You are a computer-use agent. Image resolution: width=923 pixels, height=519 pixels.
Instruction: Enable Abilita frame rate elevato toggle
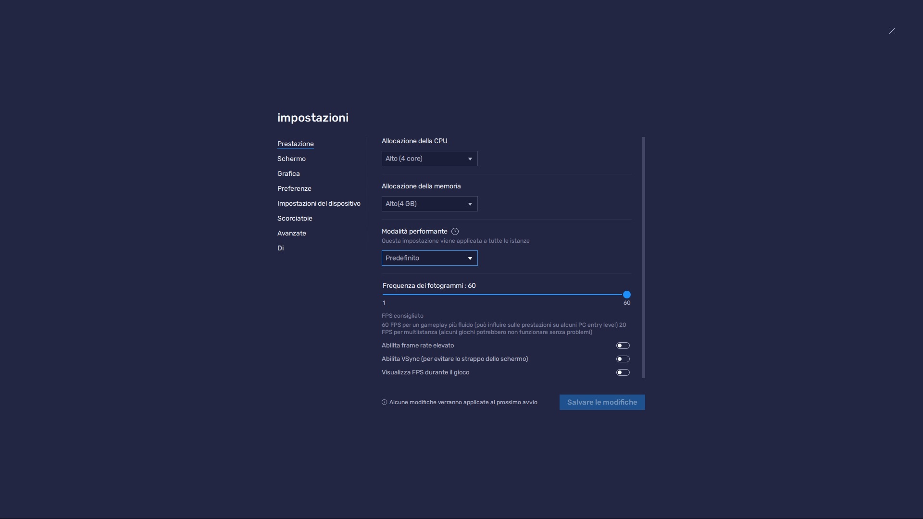click(x=623, y=346)
